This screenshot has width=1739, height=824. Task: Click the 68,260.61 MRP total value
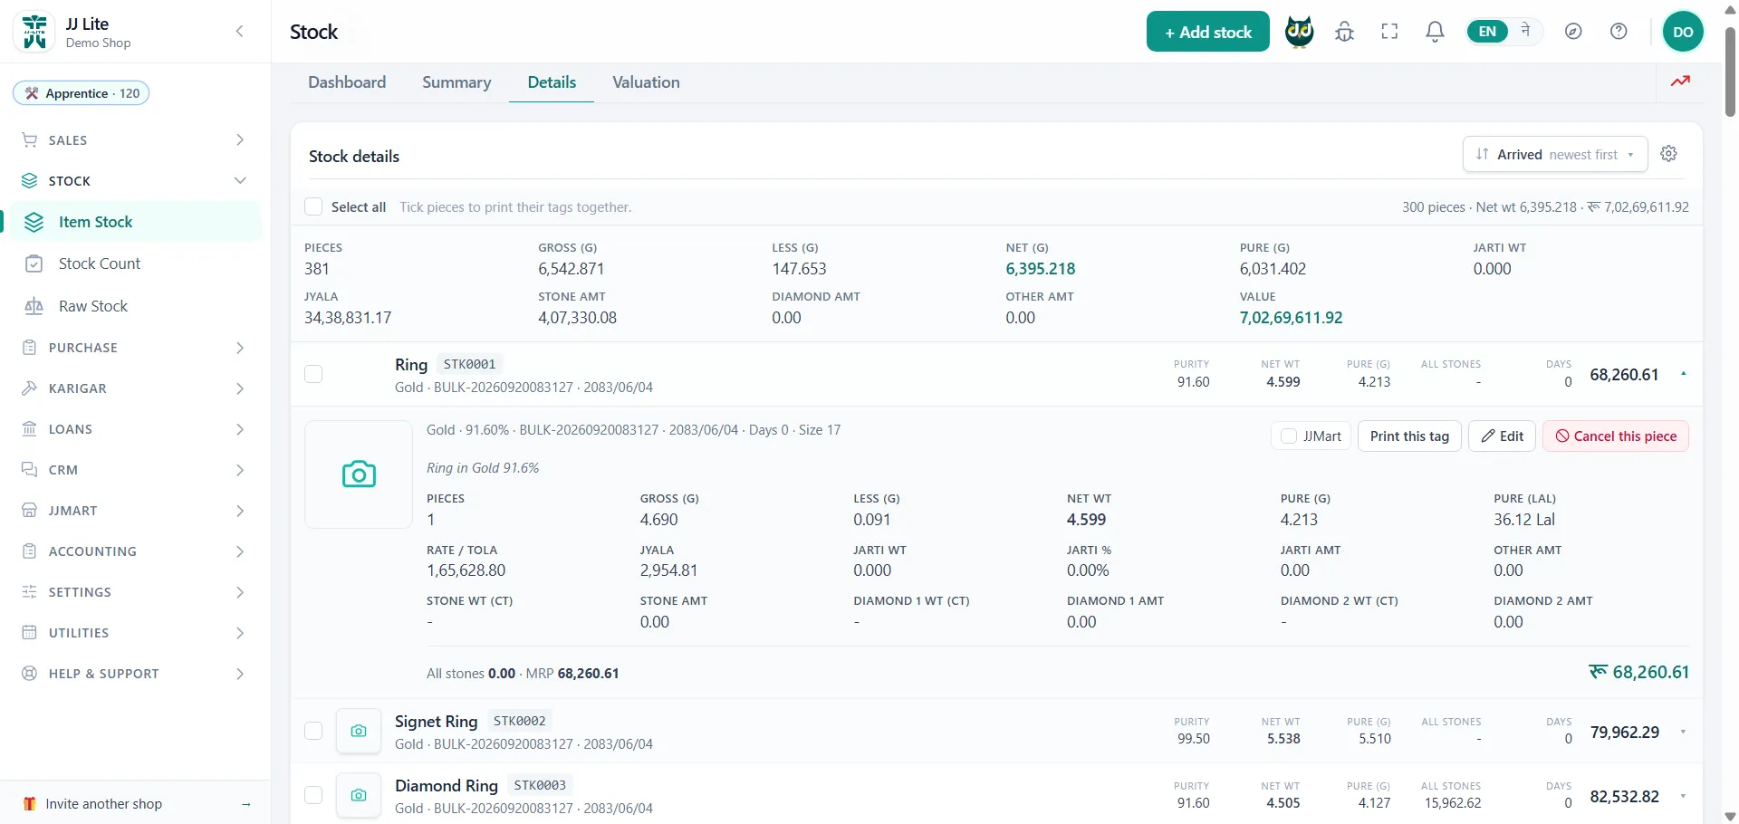click(588, 674)
